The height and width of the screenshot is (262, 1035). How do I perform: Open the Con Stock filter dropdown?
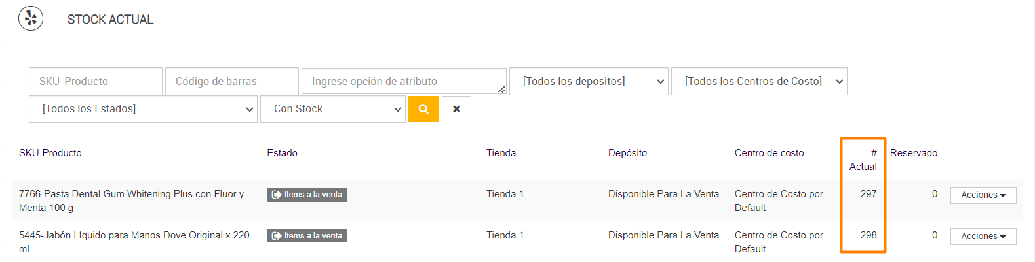[332, 109]
